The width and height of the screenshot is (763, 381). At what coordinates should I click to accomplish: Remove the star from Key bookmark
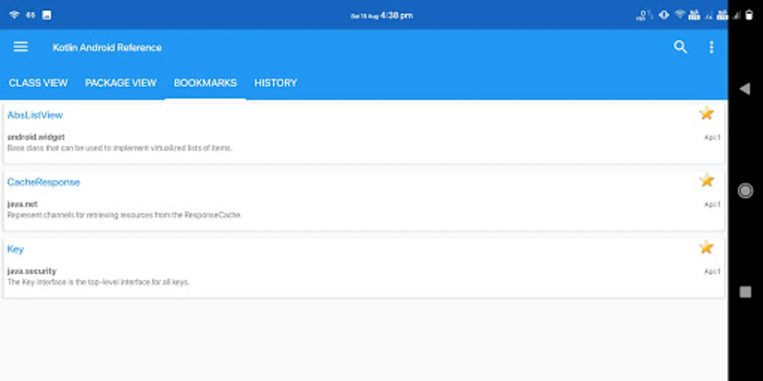[707, 247]
